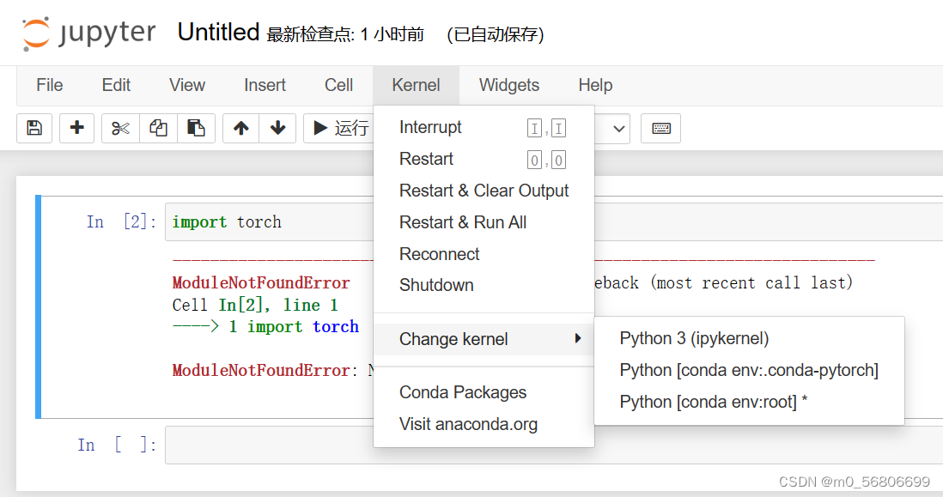Image resolution: width=943 pixels, height=497 pixels.
Task: Select Restart & Clear Output
Action: coord(484,191)
